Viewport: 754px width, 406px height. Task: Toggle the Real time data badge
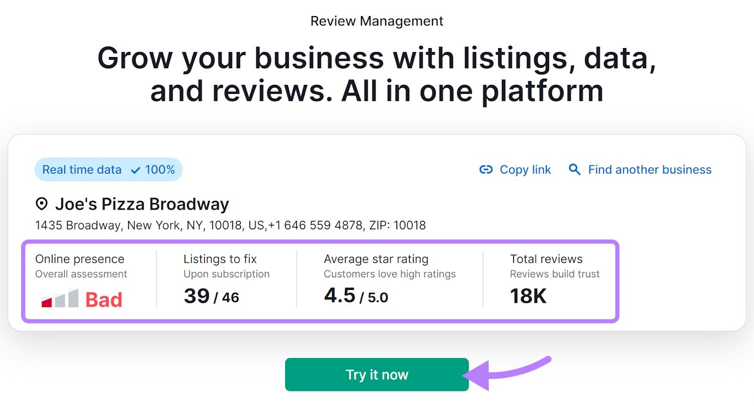[x=107, y=170]
